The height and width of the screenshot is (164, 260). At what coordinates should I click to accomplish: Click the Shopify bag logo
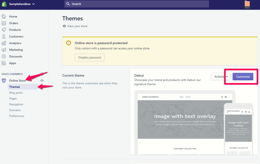[4, 4]
